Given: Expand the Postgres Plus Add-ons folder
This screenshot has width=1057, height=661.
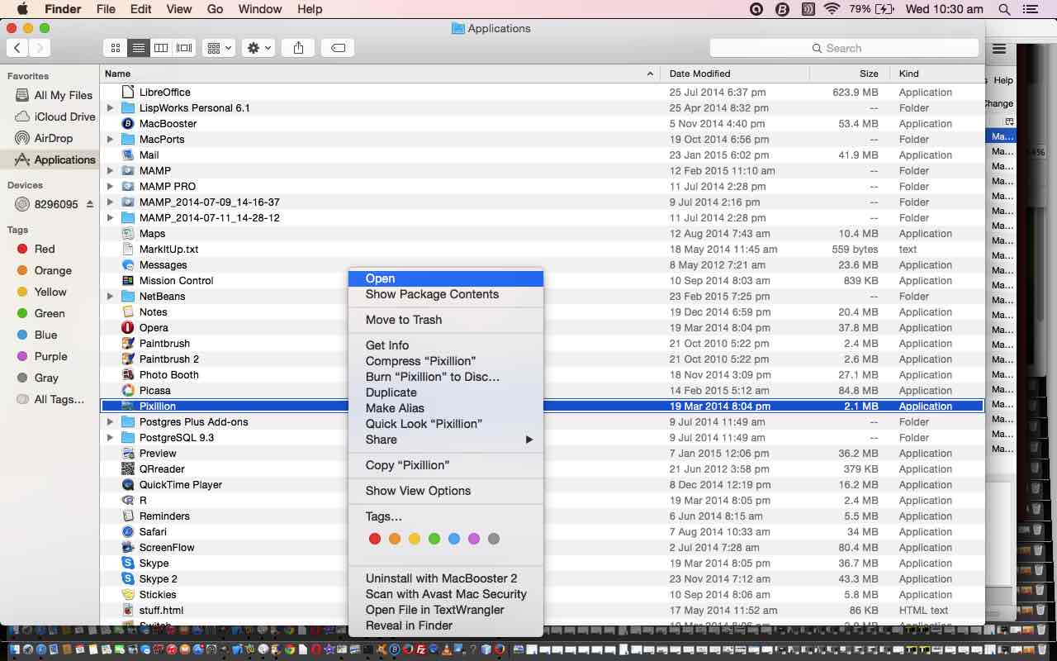Looking at the screenshot, I should point(110,421).
